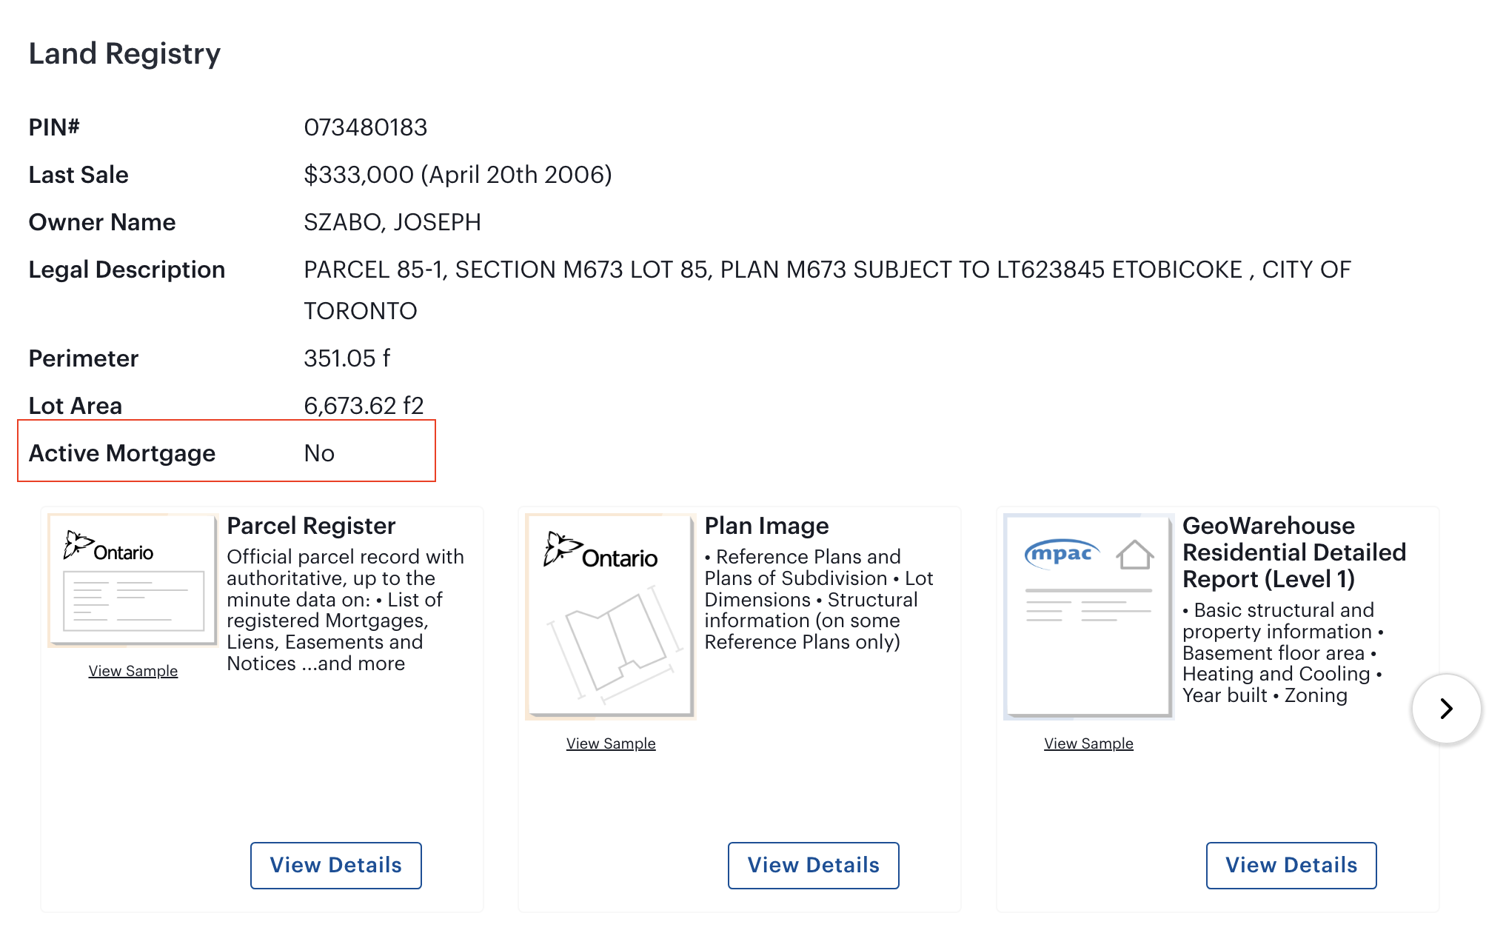Click the Ontario logo on Plan Image card
1506x936 pixels.
[600, 552]
